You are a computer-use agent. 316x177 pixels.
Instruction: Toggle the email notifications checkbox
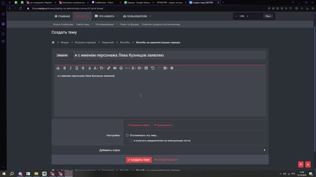131,141
